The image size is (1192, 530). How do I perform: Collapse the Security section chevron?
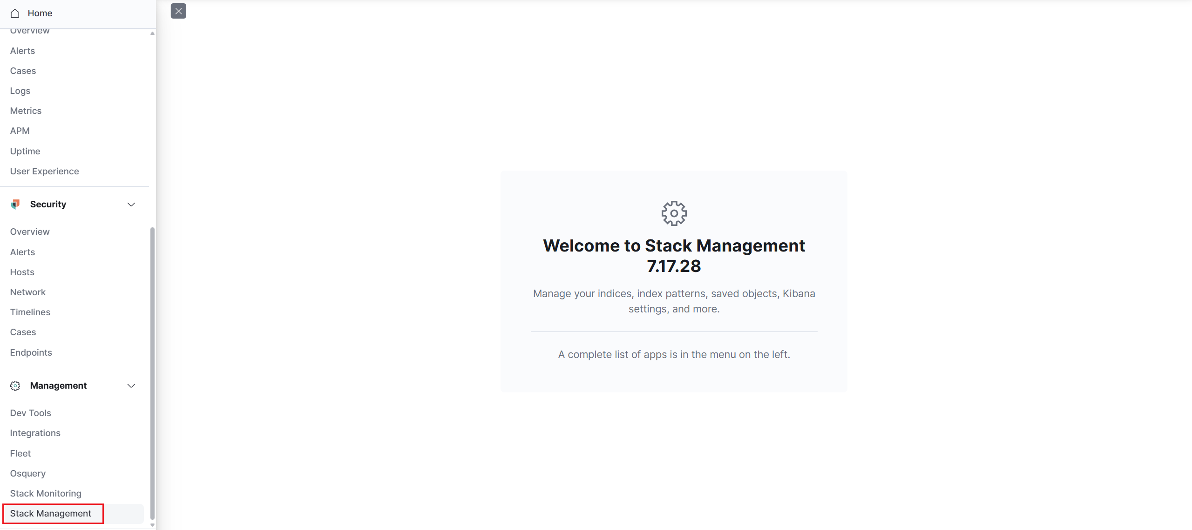coord(131,205)
